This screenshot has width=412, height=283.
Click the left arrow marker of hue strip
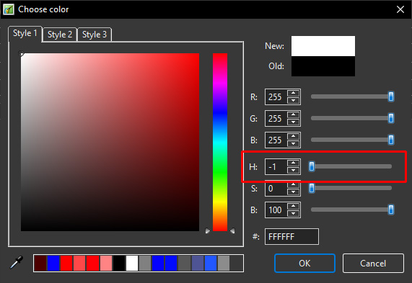tap(208, 231)
